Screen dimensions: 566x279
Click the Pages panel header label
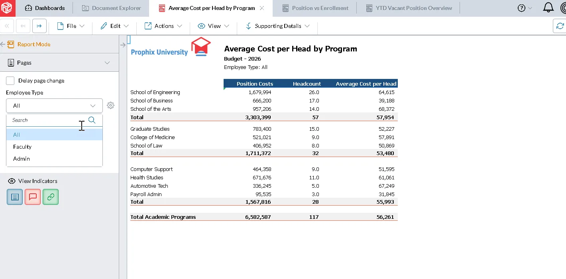(x=24, y=63)
